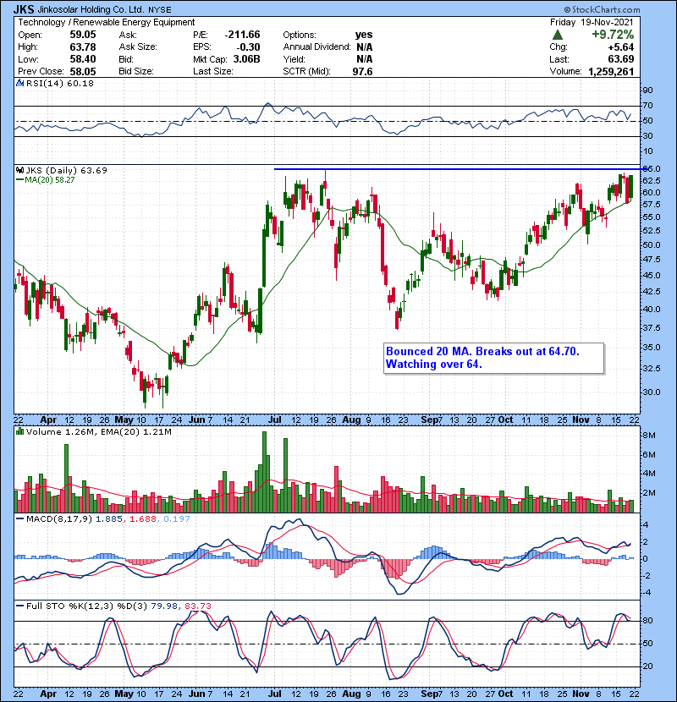Click the MACD(8,17,9) indicator label
677x702 pixels.
point(59,519)
